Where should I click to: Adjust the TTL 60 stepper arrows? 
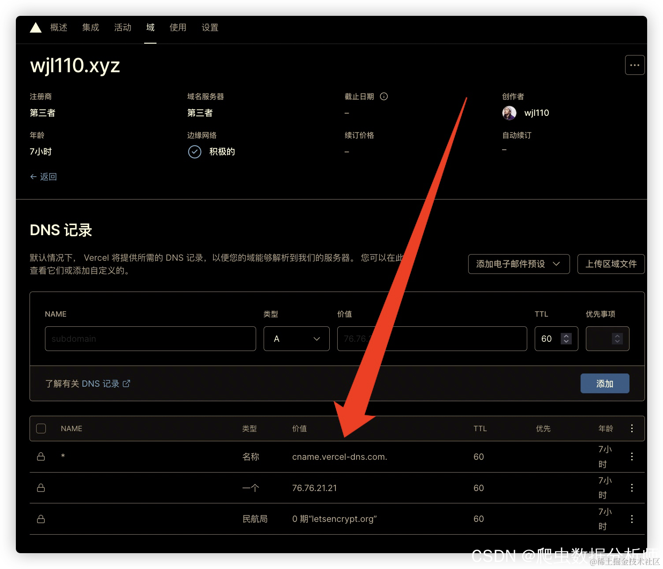566,339
